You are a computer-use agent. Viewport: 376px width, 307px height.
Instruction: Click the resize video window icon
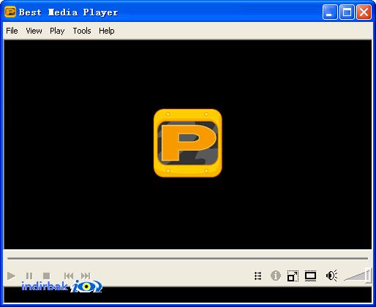(293, 276)
